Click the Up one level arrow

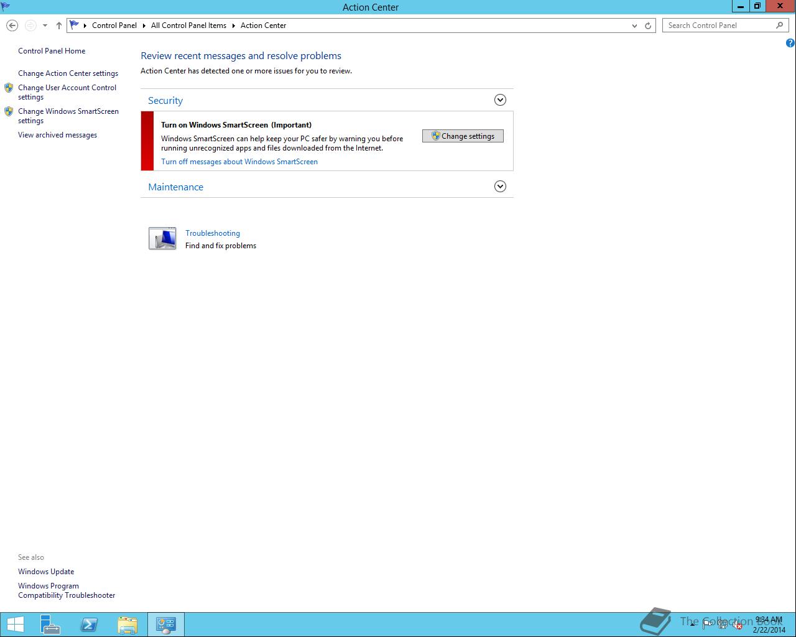click(x=59, y=26)
